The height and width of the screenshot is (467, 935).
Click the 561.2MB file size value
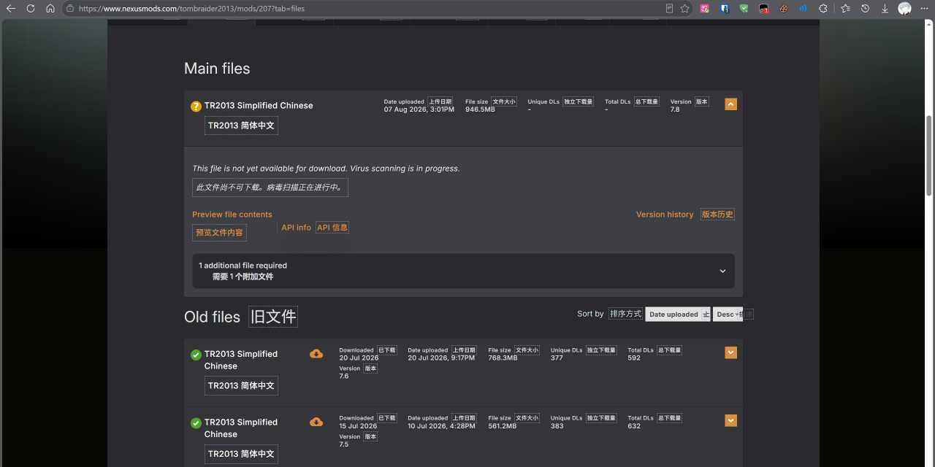pyautogui.click(x=503, y=426)
